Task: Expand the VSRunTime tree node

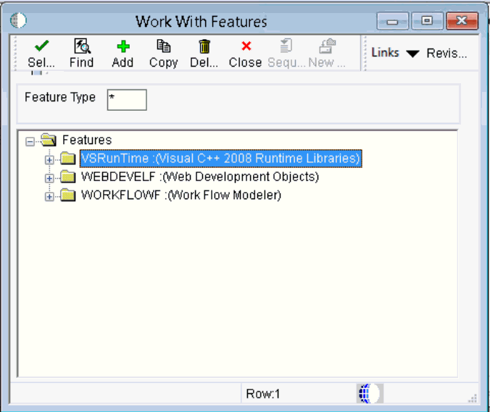Action: (49, 160)
